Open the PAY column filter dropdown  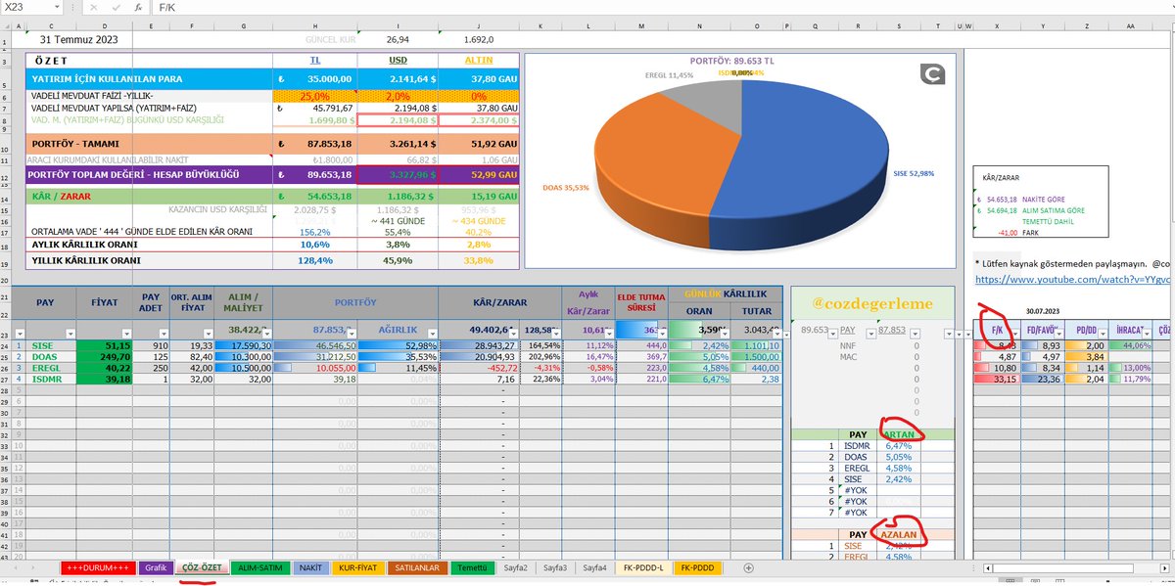(69, 334)
